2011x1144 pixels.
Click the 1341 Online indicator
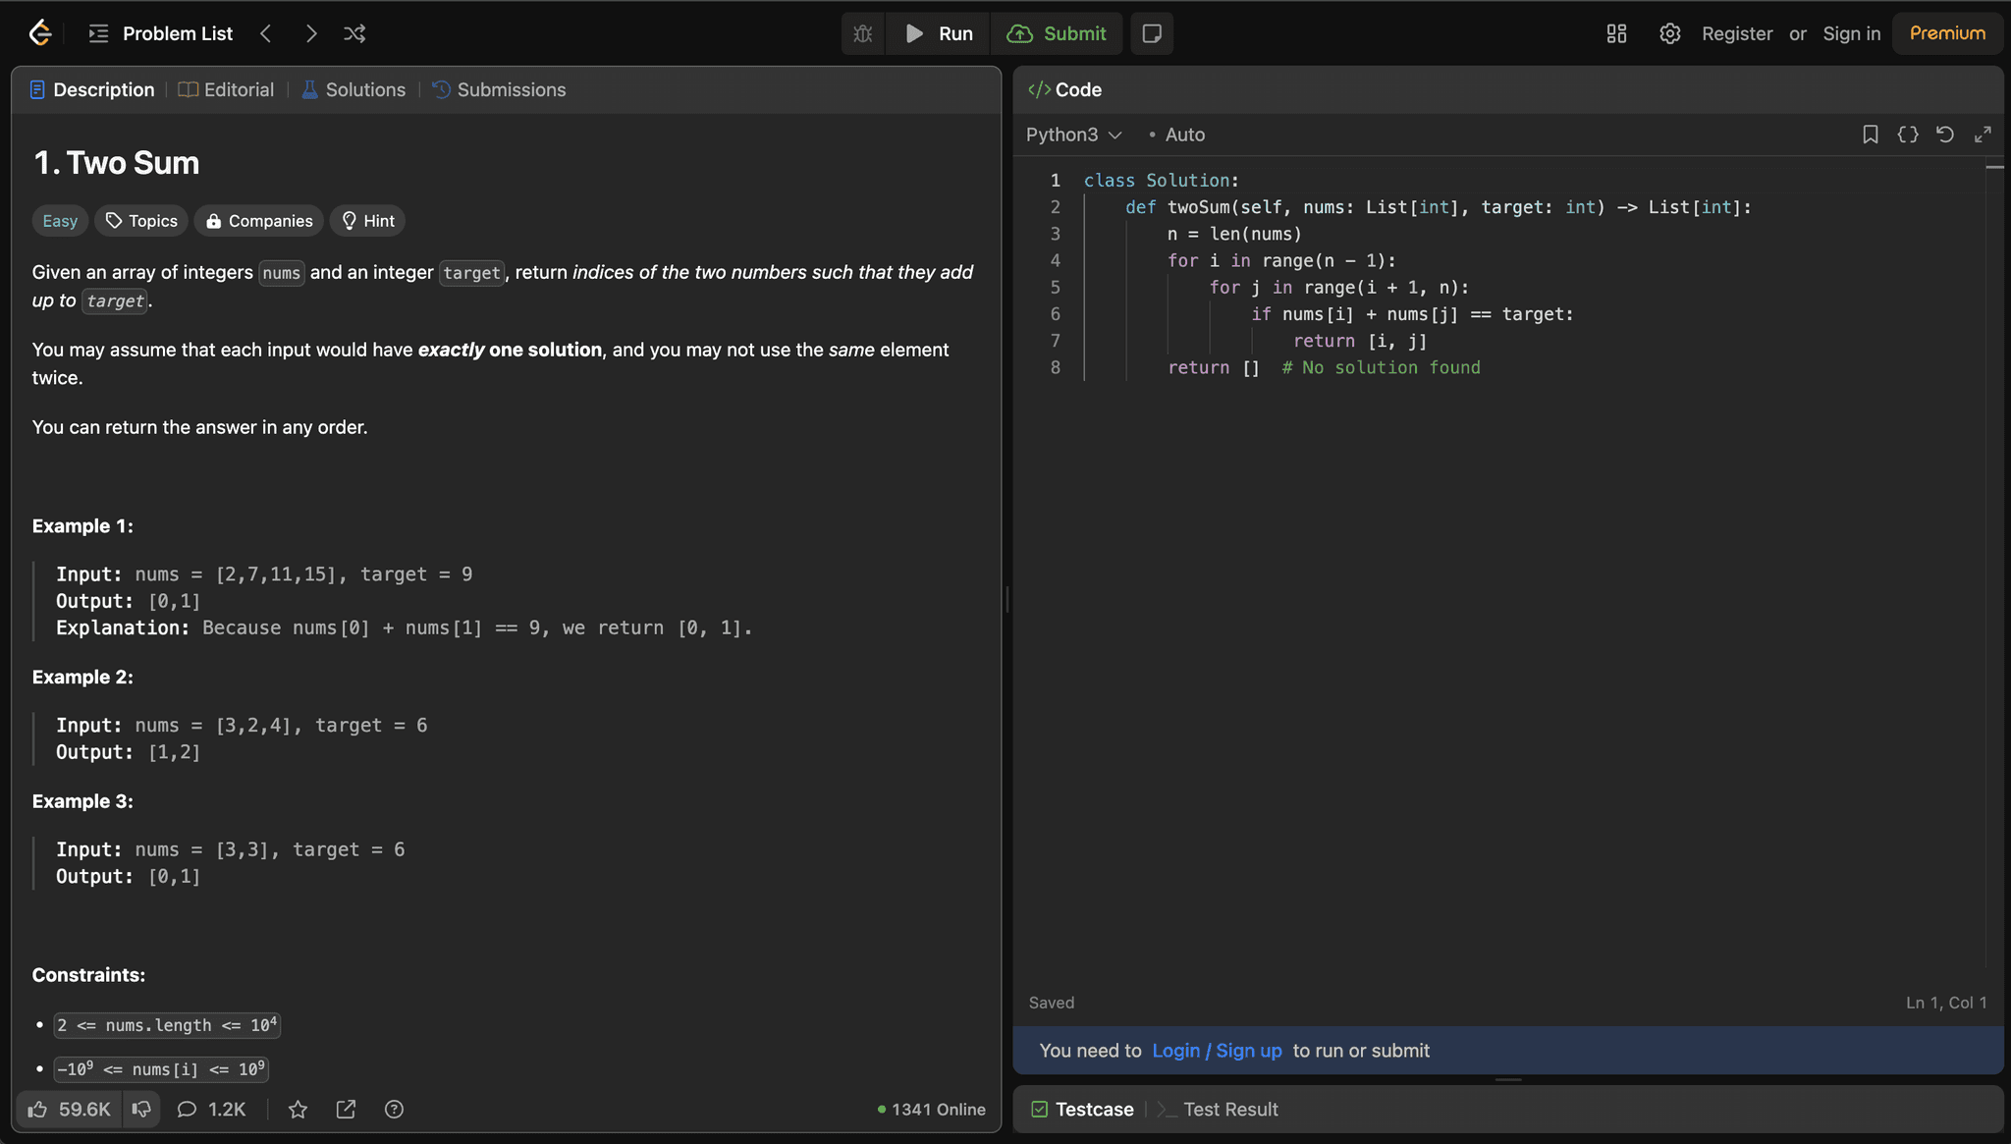pos(931,1109)
